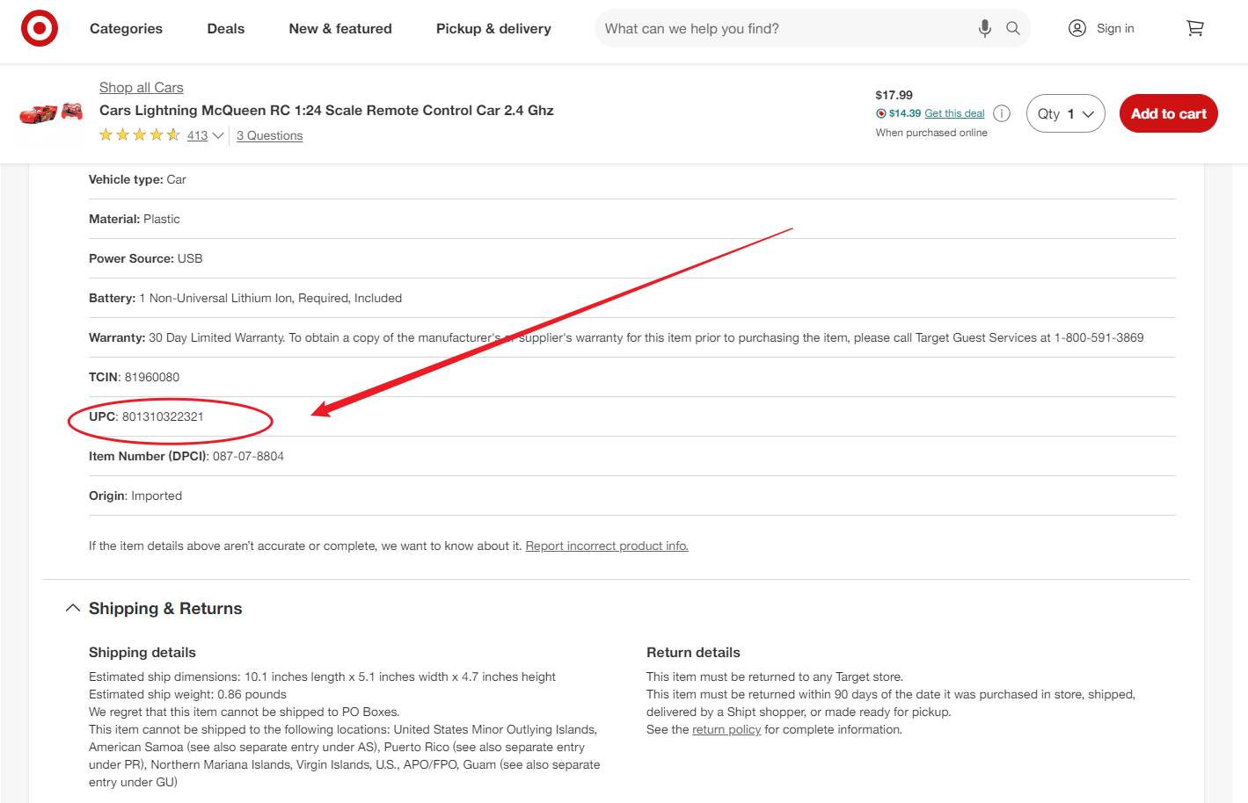Click the Sign in link
This screenshot has height=803, width=1248.
(1115, 28)
